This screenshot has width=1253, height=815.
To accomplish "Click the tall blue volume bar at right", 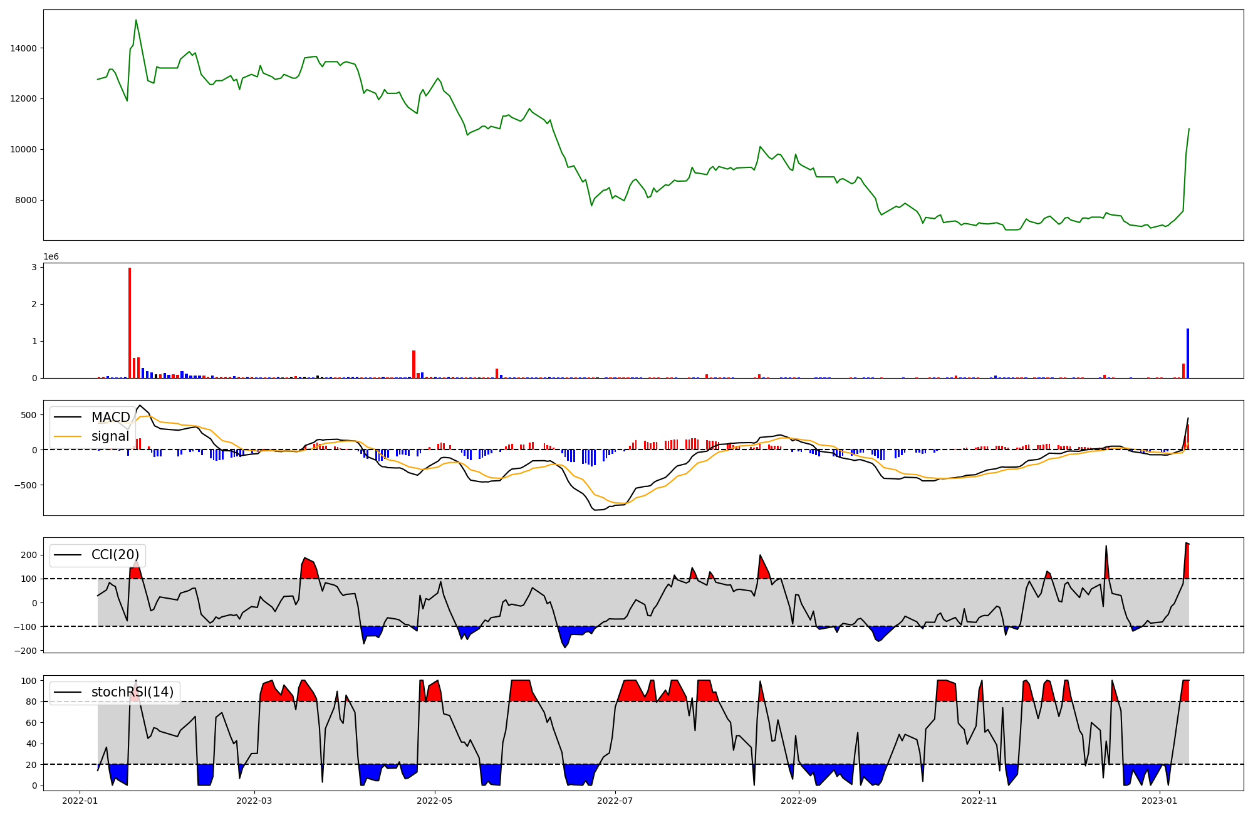I will click(1187, 353).
